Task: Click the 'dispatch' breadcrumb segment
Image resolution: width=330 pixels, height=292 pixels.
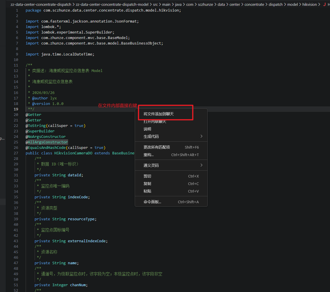Action: 275,4
